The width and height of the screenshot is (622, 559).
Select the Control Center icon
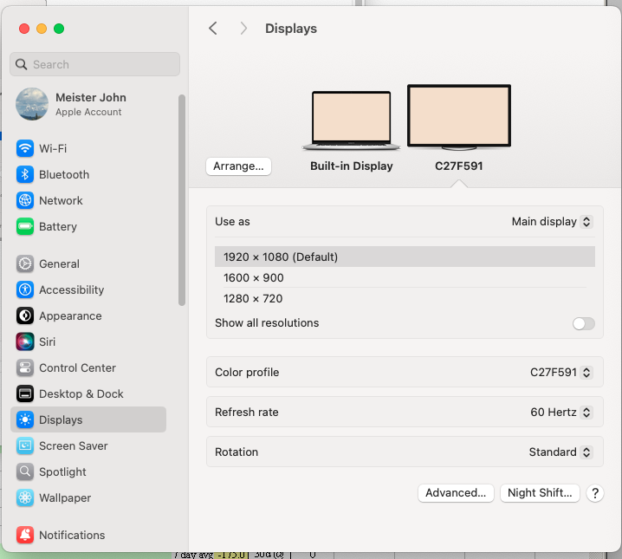click(x=25, y=367)
